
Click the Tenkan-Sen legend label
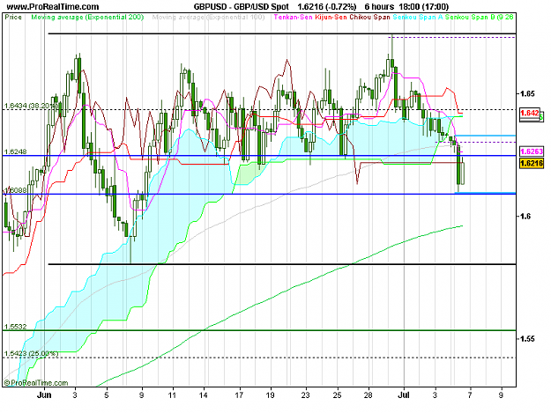click(293, 17)
